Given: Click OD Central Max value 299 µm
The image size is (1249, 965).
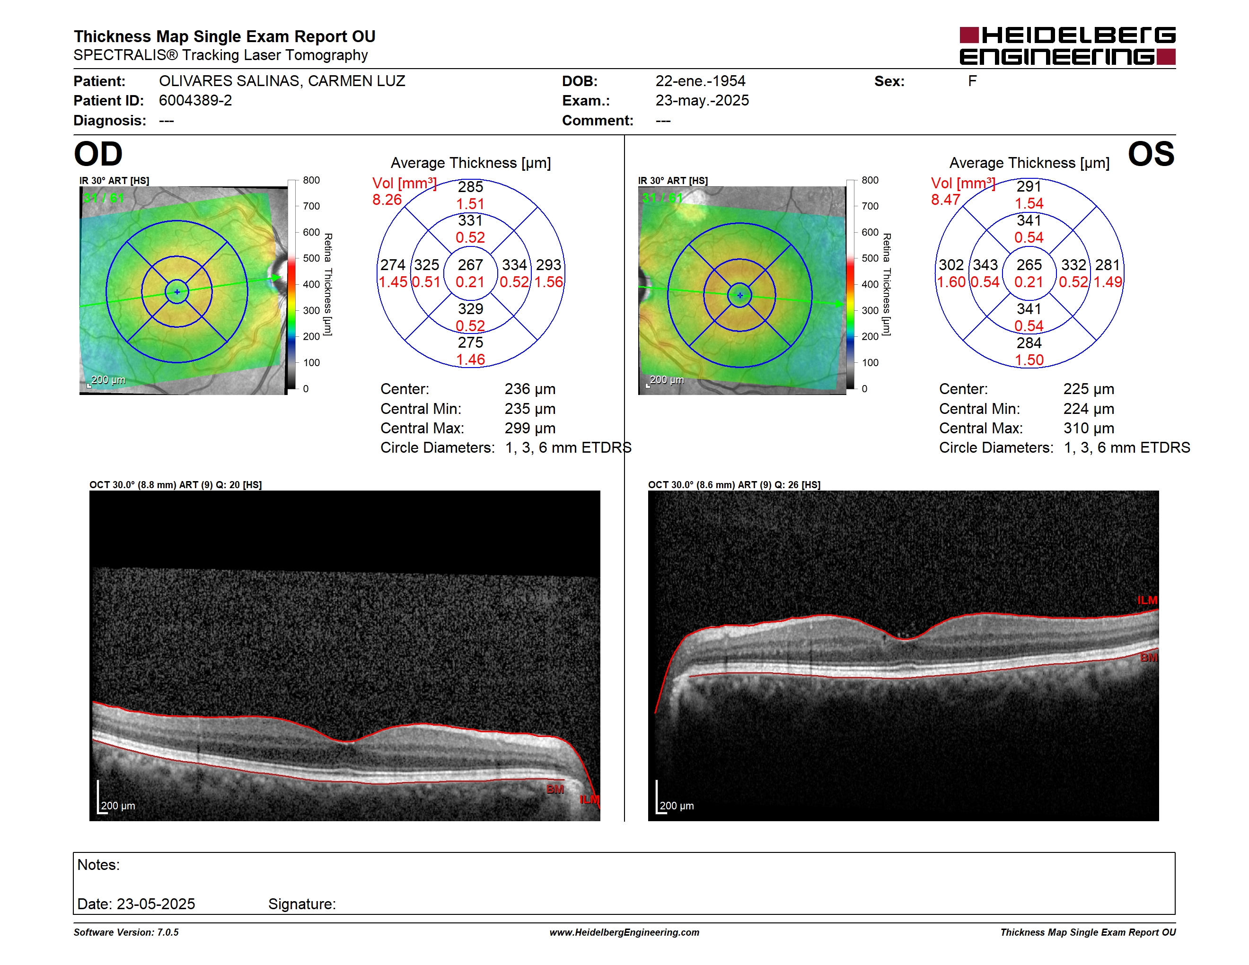Looking at the screenshot, I should point(530,428).
